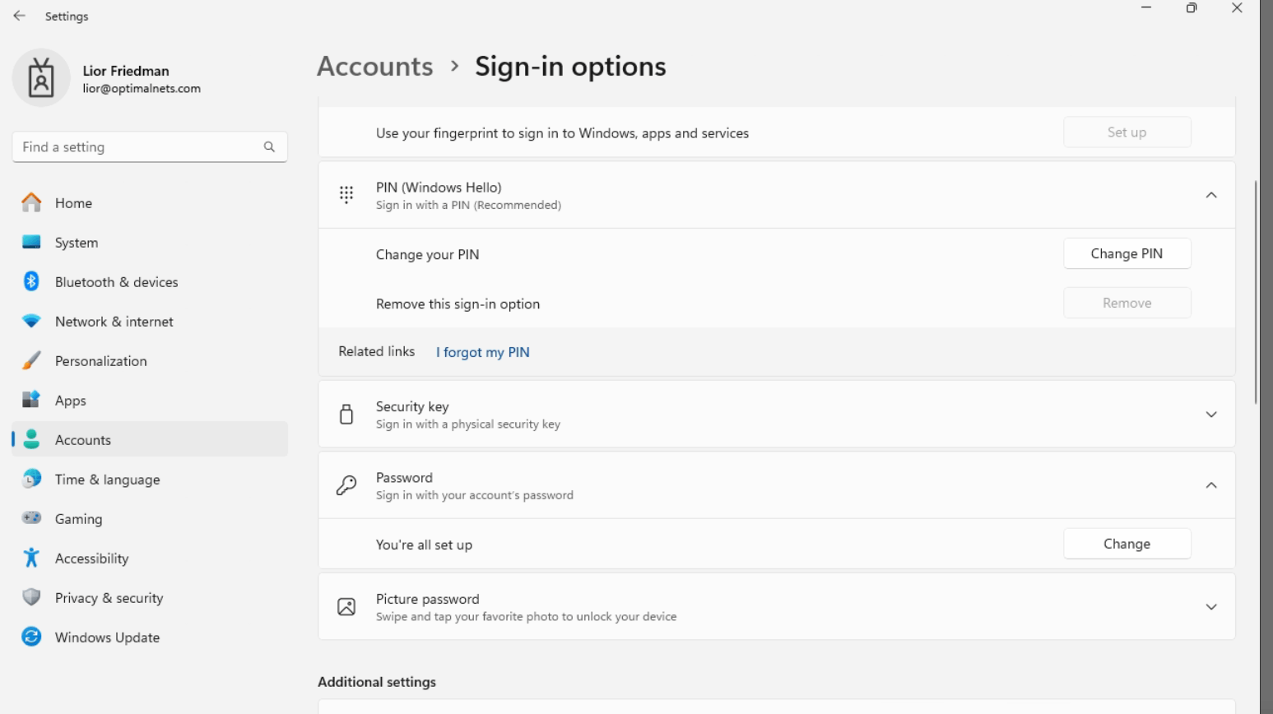Screen dimensions: 1273x714
Task: Select Time & language label
Action: [108, 480]
